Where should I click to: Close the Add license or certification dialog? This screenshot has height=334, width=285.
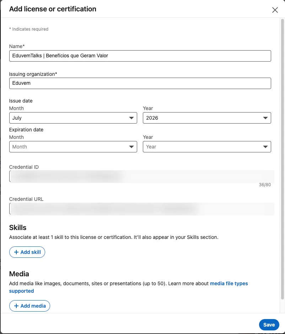point(275,10)
